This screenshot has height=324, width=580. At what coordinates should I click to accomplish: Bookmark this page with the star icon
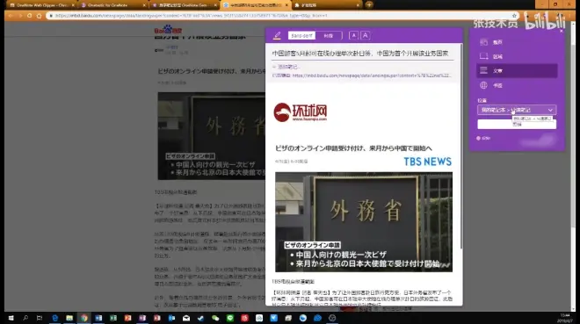tap(514, 16)
